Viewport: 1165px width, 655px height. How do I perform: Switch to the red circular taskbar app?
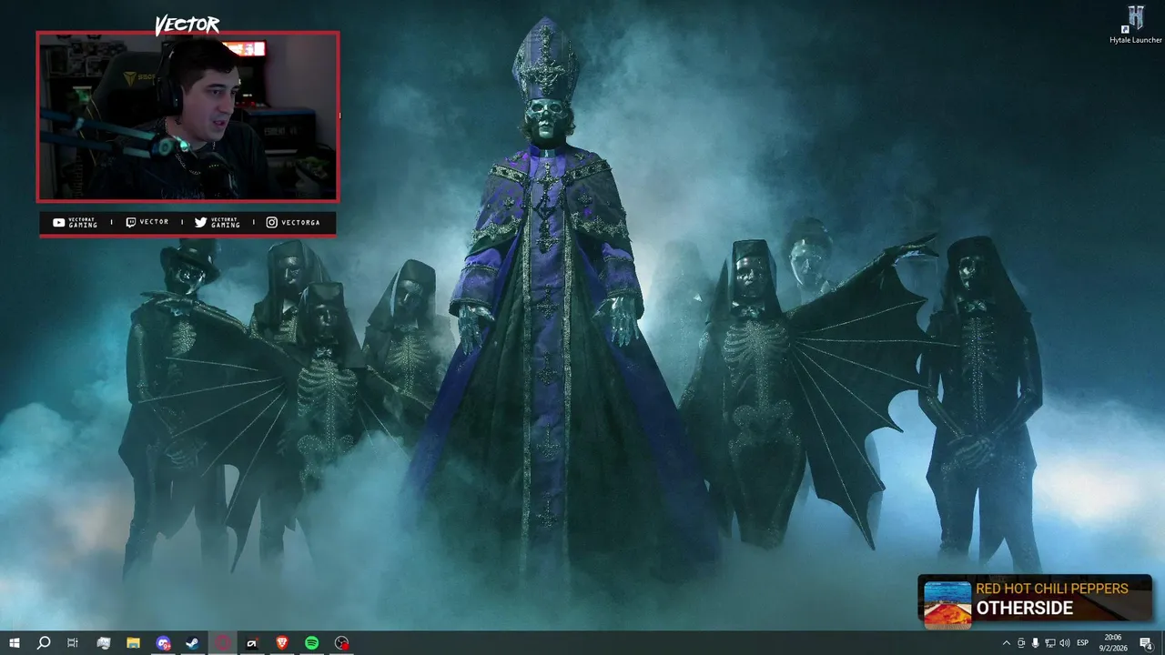pos(223,643)
